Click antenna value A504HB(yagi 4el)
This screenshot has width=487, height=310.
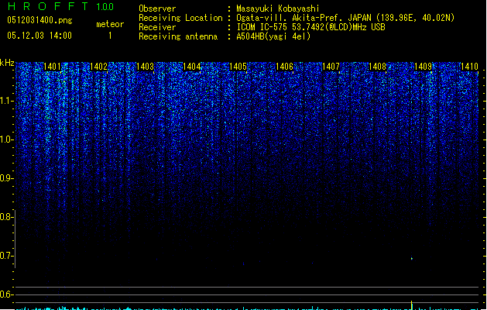[273, 36]
